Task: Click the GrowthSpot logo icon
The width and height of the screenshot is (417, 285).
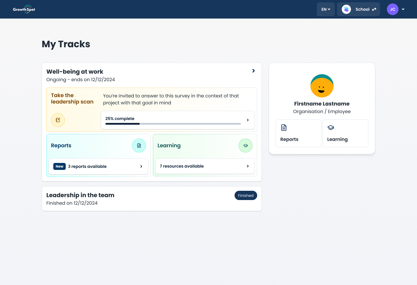Action: click(x=28, y=9)
